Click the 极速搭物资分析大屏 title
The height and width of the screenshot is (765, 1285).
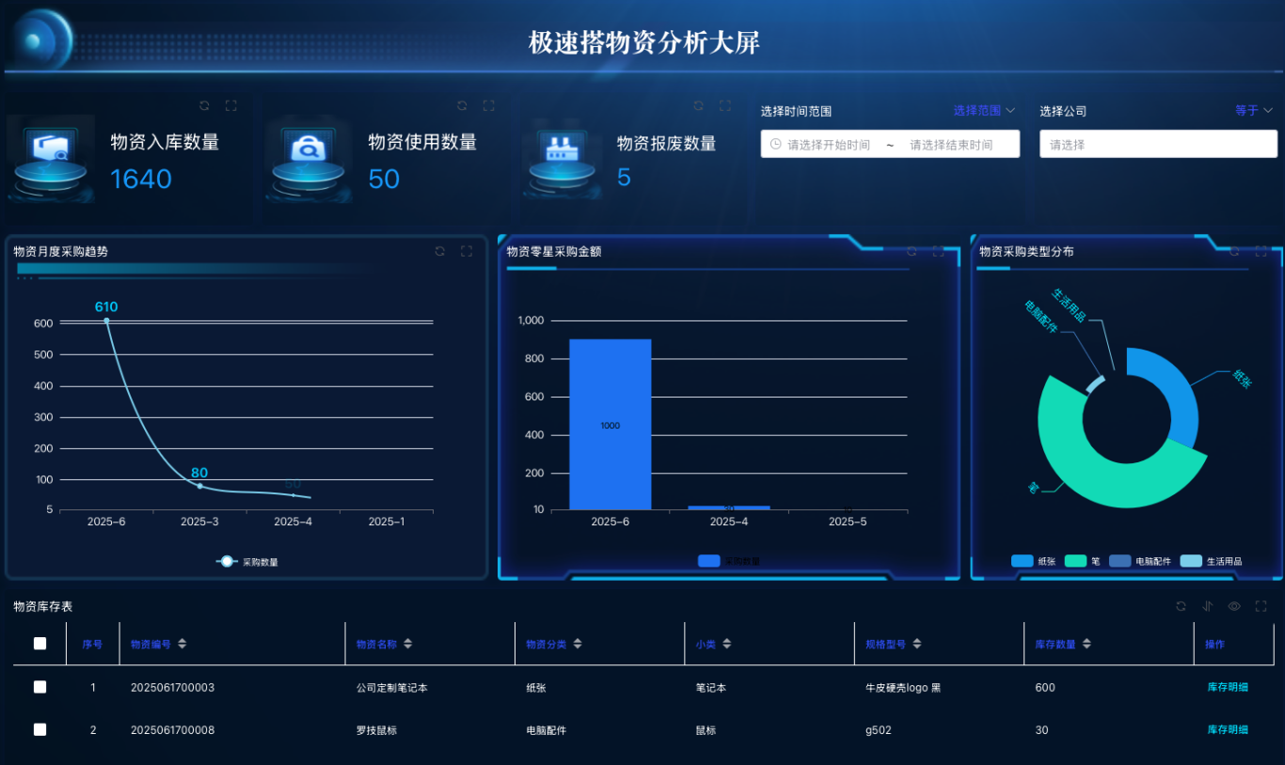[x=643, y=42]
